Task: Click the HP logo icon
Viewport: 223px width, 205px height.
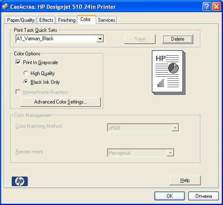Action: click(x=20, y=181)
